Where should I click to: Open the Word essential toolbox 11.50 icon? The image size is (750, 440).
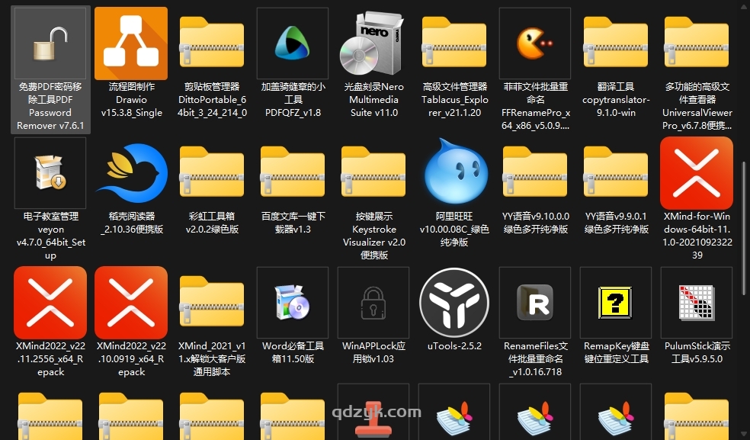pos(293,303)
